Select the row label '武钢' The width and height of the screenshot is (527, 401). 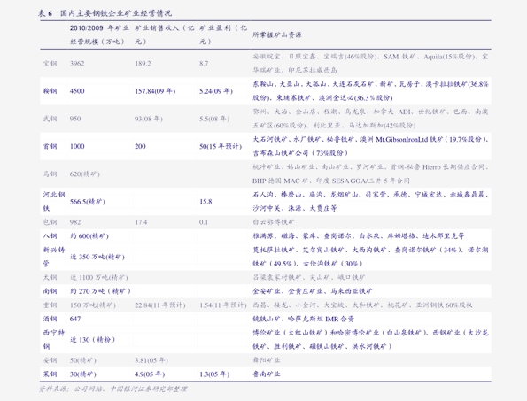coord(50,119)
